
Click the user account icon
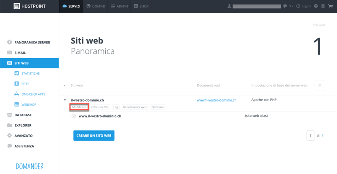[229, 6]
